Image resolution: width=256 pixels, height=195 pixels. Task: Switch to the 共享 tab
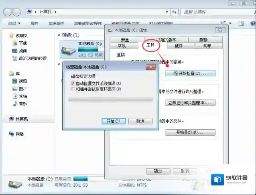pos(207,46)
